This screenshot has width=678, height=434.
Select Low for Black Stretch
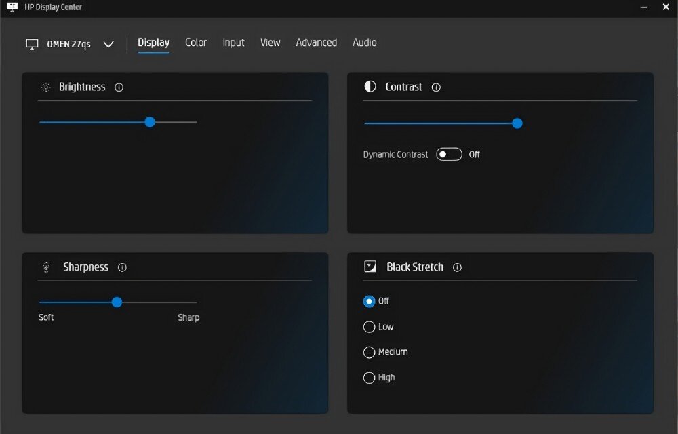point(370,327)
